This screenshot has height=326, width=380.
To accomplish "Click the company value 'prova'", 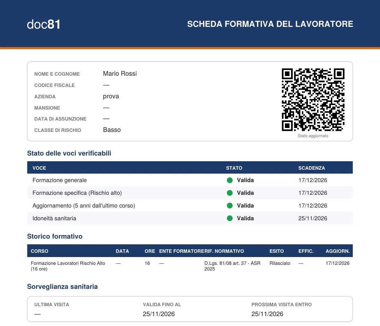I will click(111, 96).
